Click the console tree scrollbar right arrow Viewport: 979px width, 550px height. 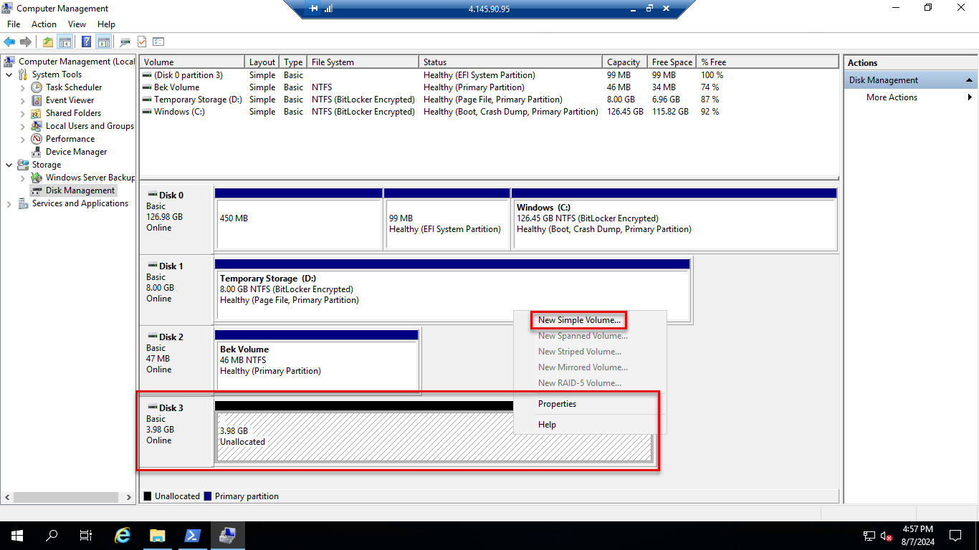130,497
